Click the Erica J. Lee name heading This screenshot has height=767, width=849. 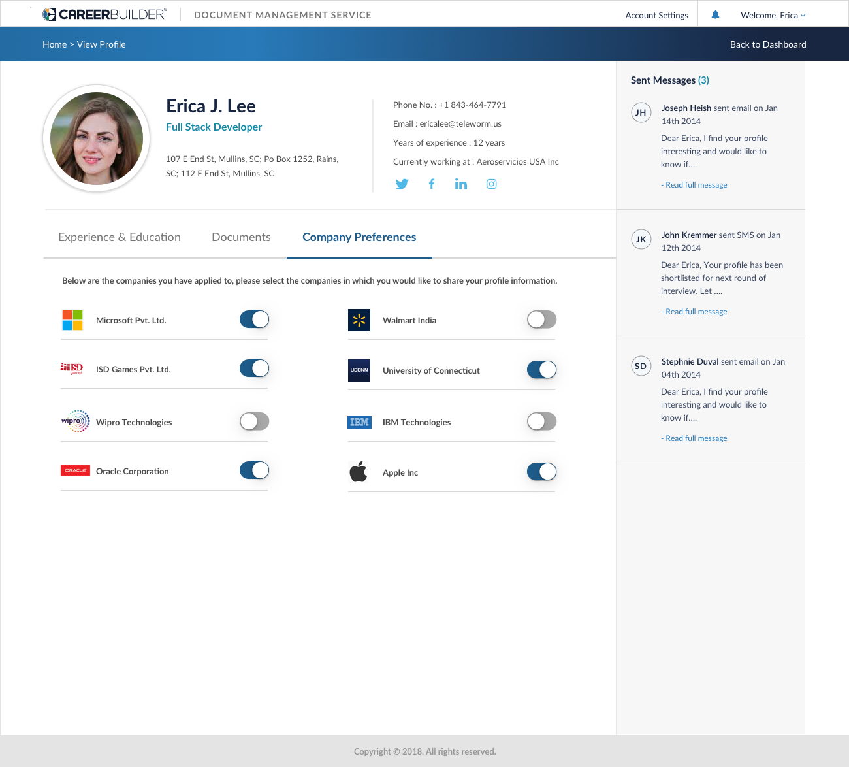211,106
